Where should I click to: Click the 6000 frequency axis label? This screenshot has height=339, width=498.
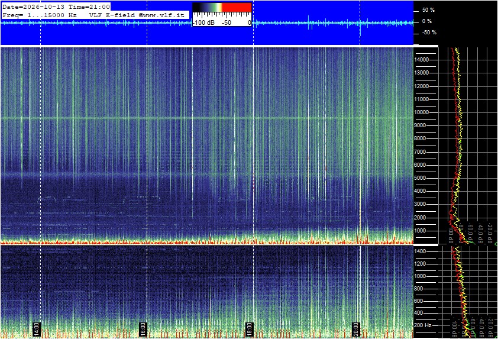420,165
